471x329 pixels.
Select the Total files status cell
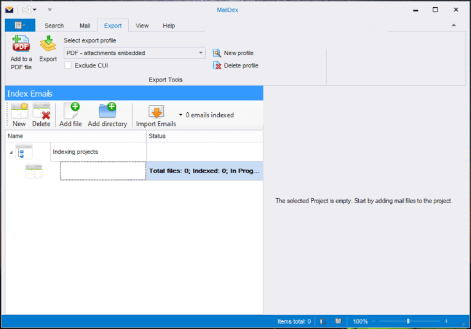[x=205, y=171]
